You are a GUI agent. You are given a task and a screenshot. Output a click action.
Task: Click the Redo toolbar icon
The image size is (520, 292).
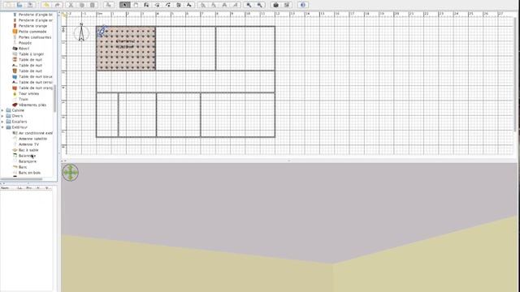coord(57,5)
